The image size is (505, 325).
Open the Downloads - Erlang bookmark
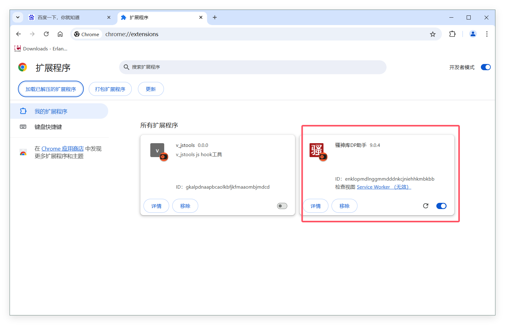(x=41, y=49)
